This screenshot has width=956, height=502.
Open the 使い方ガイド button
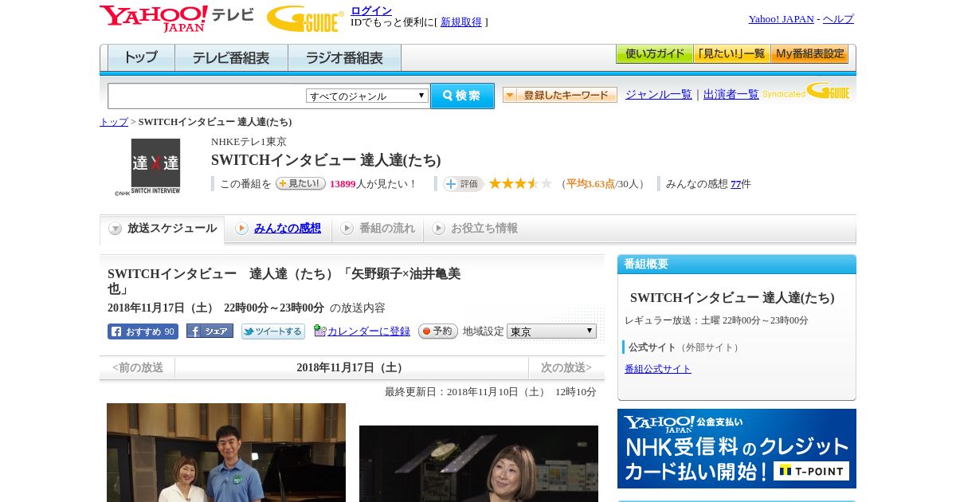pos(654,54)
